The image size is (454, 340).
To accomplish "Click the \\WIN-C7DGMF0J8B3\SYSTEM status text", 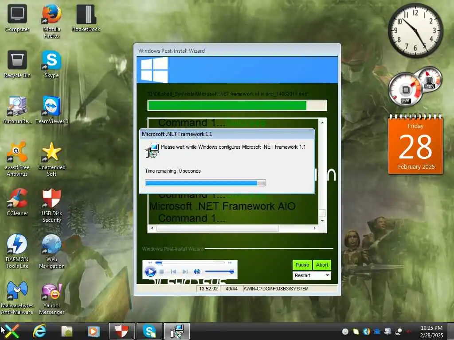I will tap(276, 289).
